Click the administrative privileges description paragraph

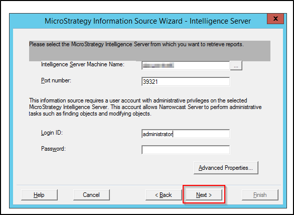[x=145, y=107]
